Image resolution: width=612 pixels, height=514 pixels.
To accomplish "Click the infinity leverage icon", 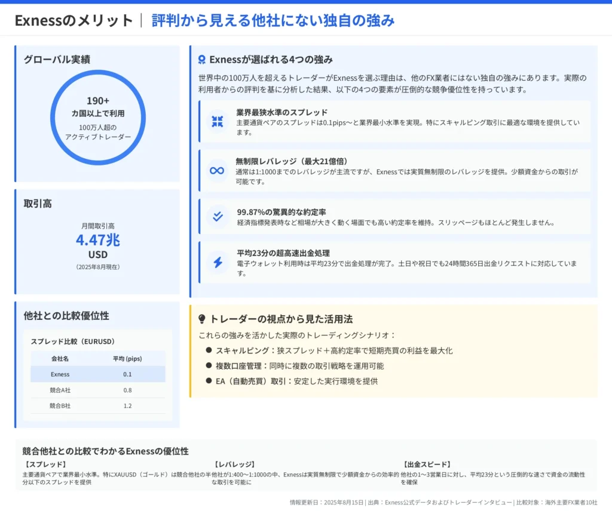I will 217,170.
